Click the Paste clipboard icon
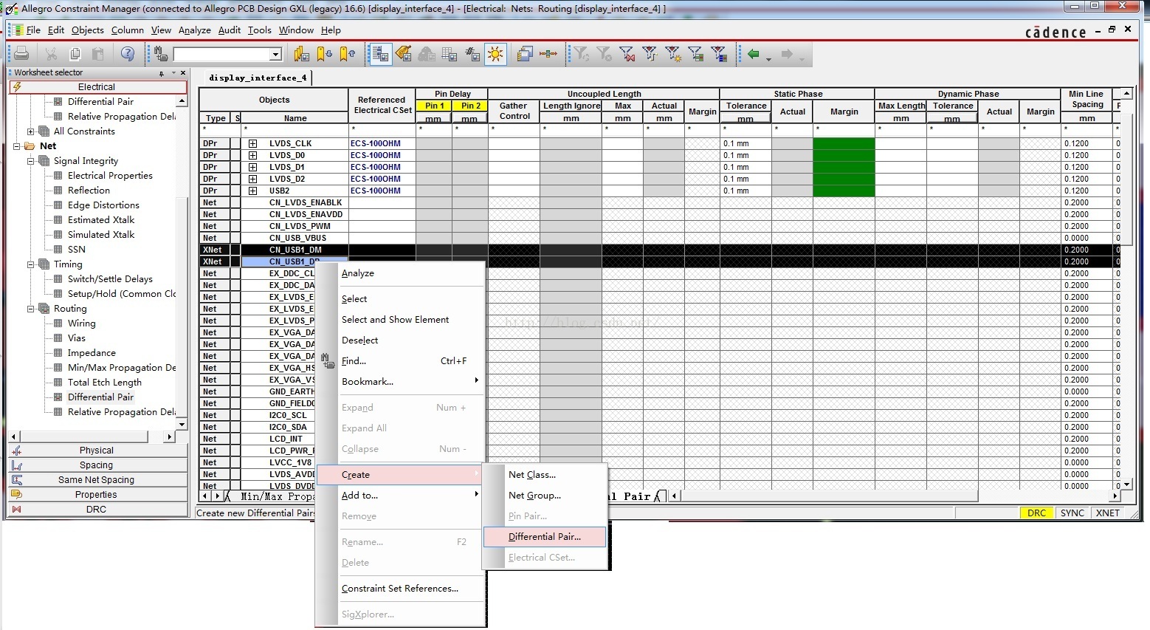The height and width of the screenshot is (630, 1150). [x=97, y=54]
